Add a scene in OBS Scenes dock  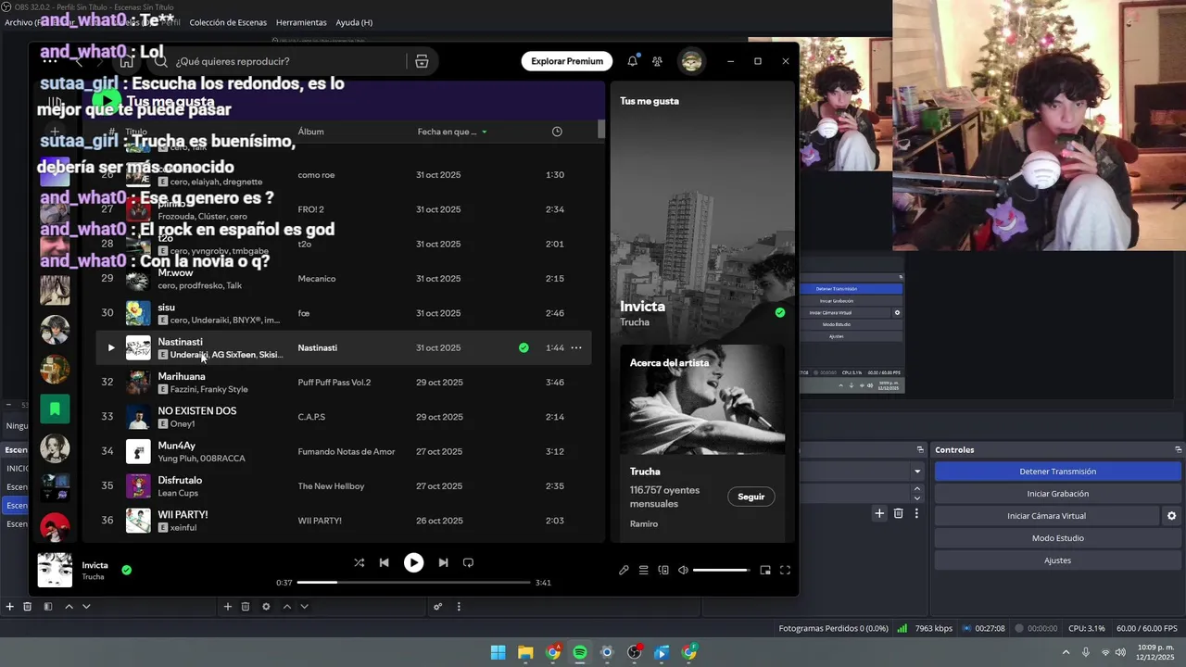point(9,607)
